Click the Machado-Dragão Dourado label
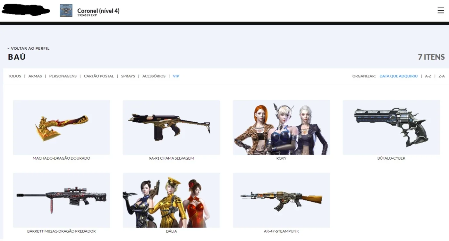This screenshot has width=449, height=241. click(x=62, y=158)
